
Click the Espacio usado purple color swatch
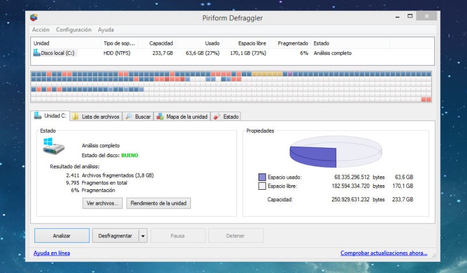click(262, 177)
